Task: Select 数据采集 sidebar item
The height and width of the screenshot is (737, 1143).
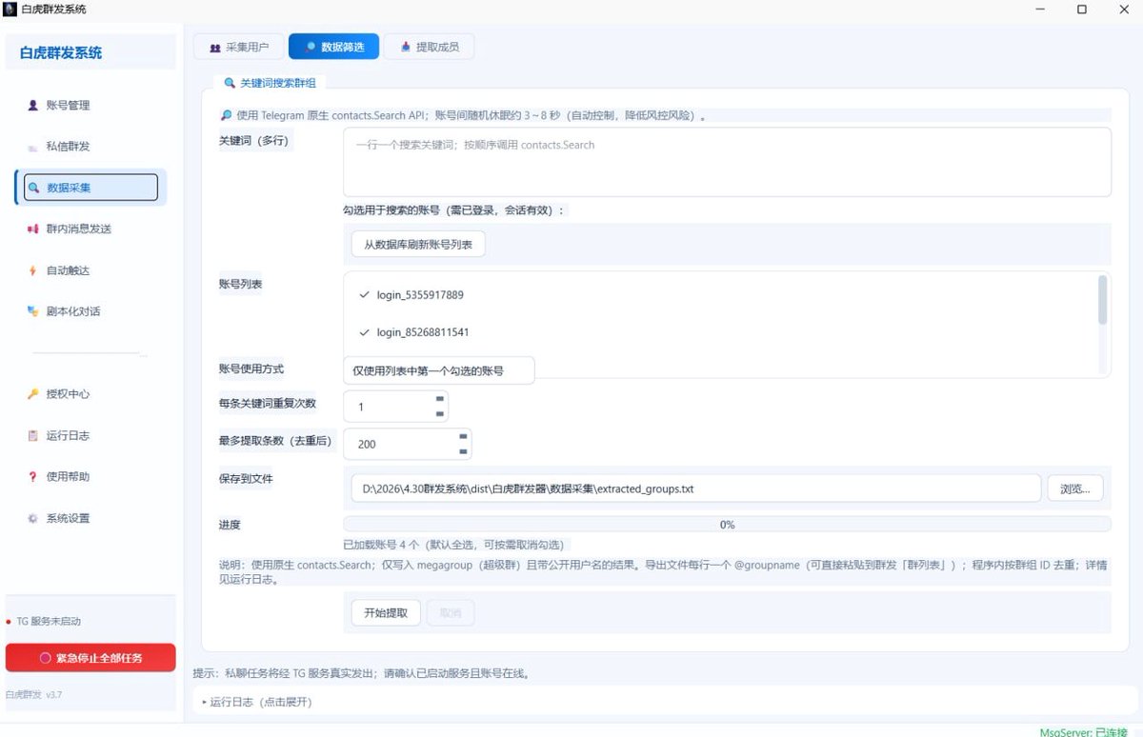Action: [90, 188]
